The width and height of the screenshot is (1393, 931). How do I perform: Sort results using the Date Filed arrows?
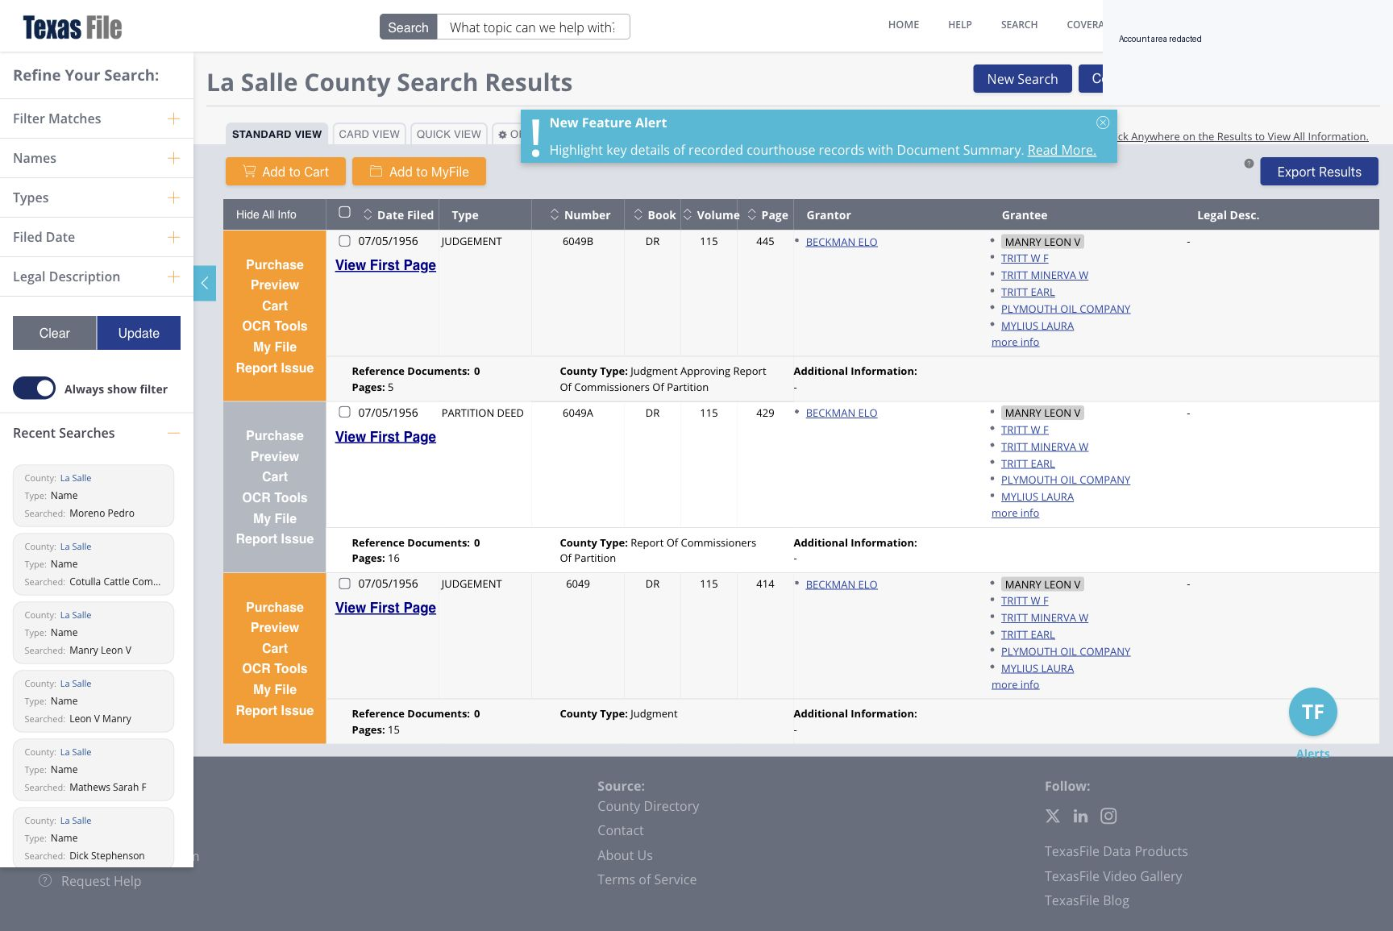click(x=368, y=214)
